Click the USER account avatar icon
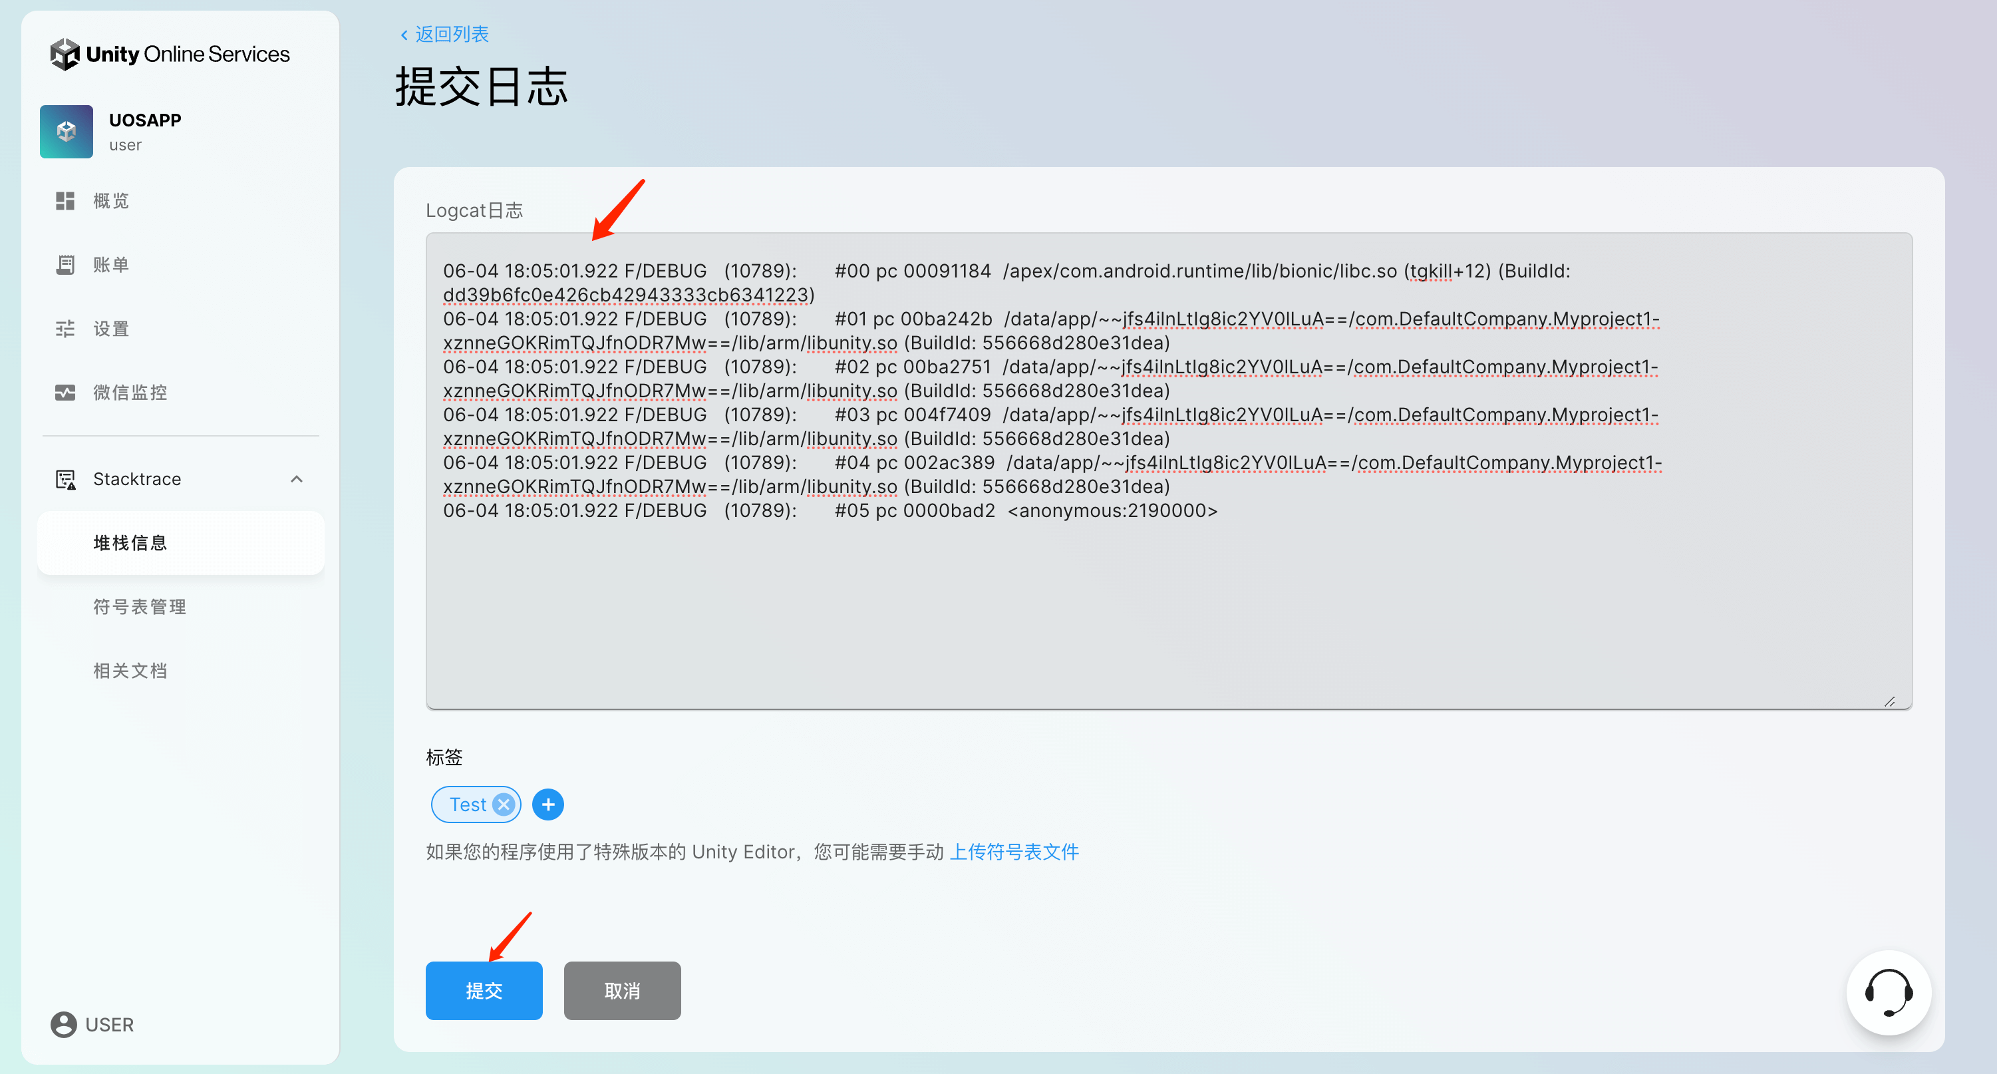Image resolution: width=1997 pixels, height=1074 pixels. coord(64,1024)
